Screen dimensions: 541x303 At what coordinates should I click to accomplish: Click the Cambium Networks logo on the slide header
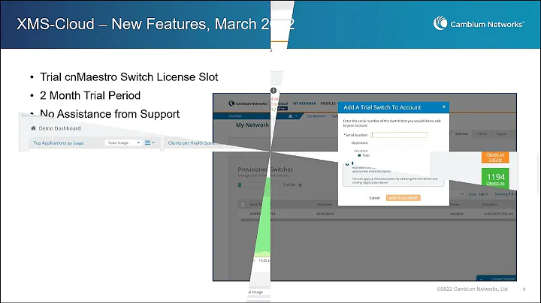pyautogui.click(x=479, y=23)
